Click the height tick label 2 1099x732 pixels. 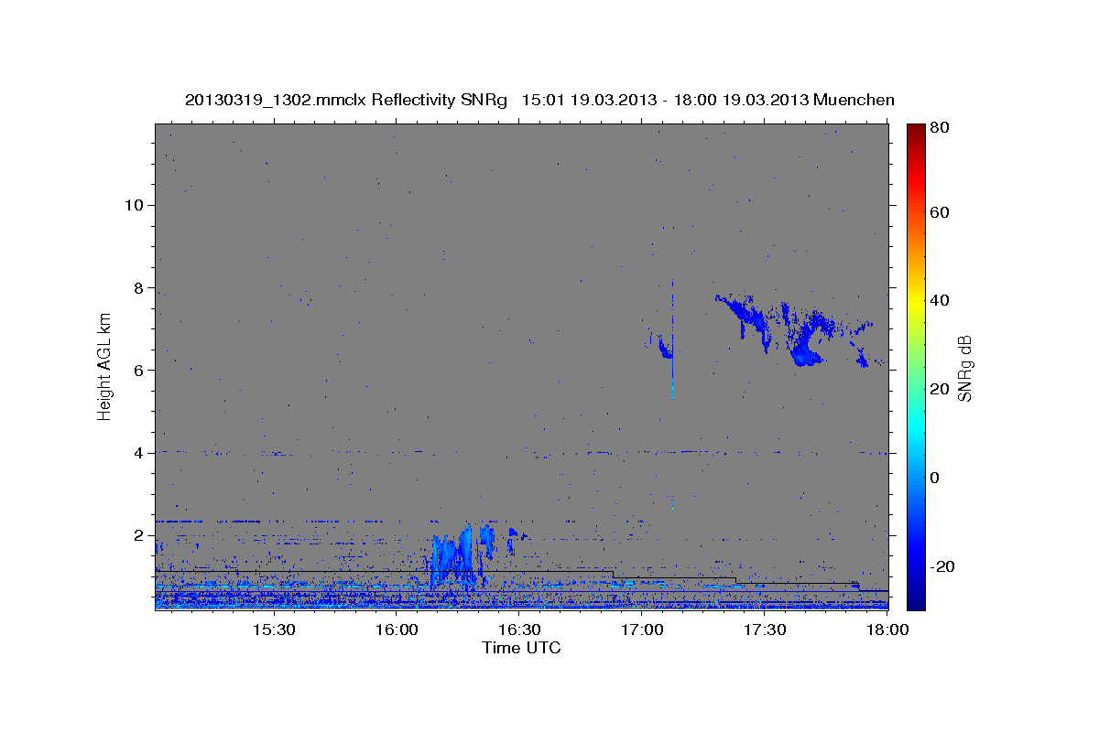(x=136, y=535)
